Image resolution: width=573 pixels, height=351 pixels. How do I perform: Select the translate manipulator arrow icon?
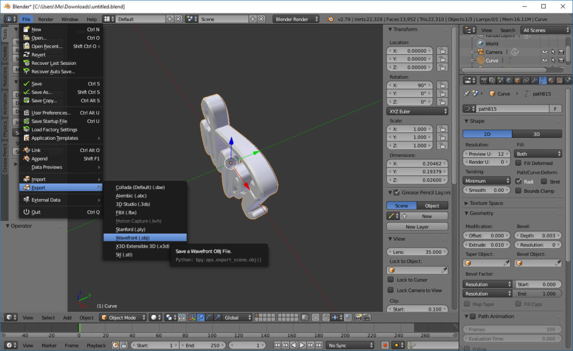[201, 317]
